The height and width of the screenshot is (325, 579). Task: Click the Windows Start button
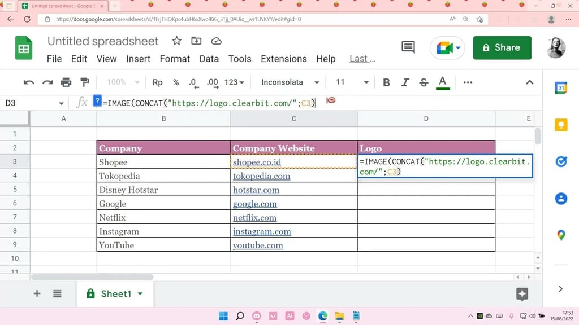click(223, 316)
